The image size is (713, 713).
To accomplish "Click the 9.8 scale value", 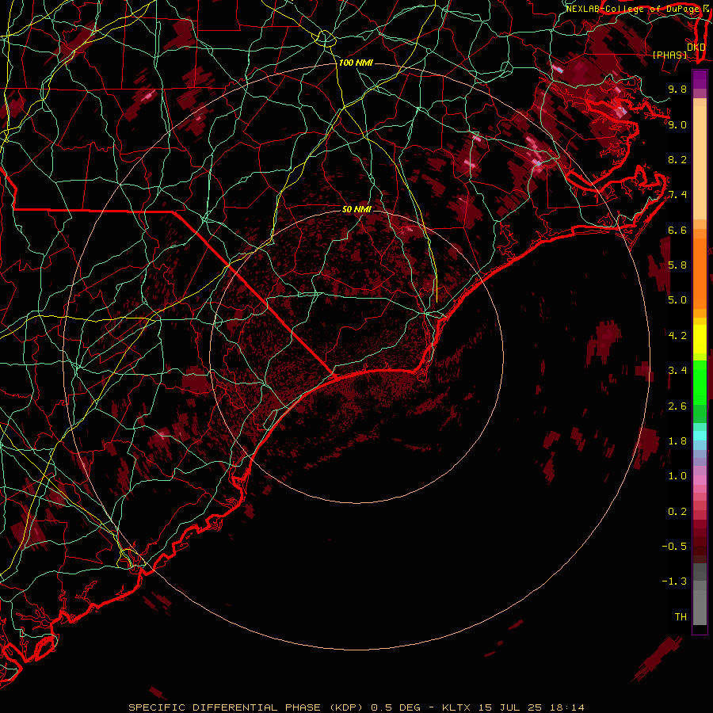I will tap(677, 89).
